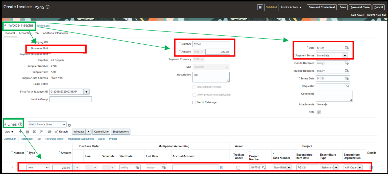388x174 pixels.
Task: Switch to the Accounting tab
Action: [25, 33]
